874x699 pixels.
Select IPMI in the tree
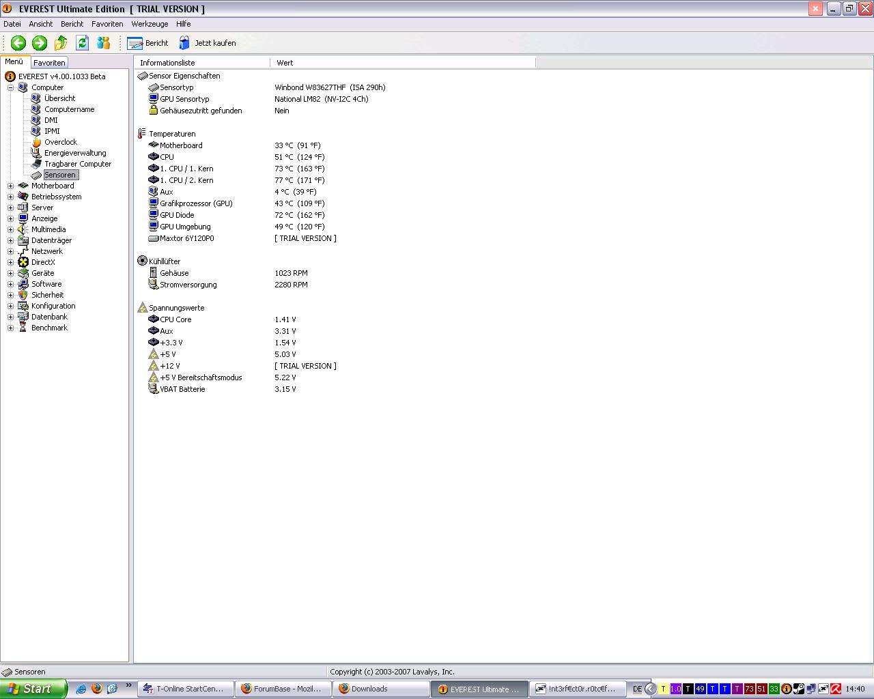52,131
